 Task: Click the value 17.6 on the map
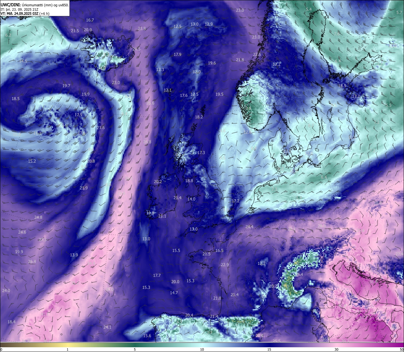[184, 96]
